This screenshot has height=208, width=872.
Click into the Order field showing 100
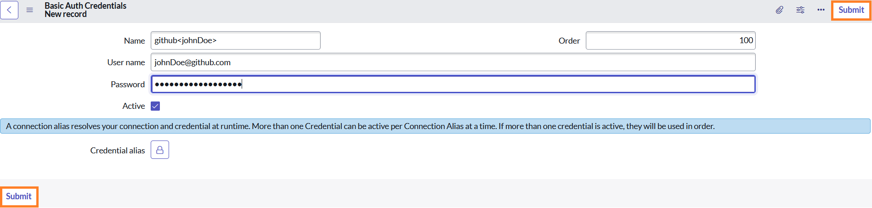(x=671, y=40)
